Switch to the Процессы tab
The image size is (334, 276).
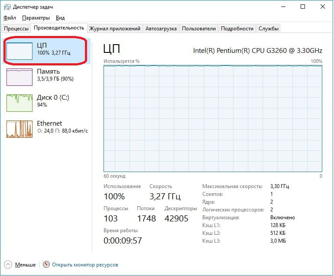(16, 29)
